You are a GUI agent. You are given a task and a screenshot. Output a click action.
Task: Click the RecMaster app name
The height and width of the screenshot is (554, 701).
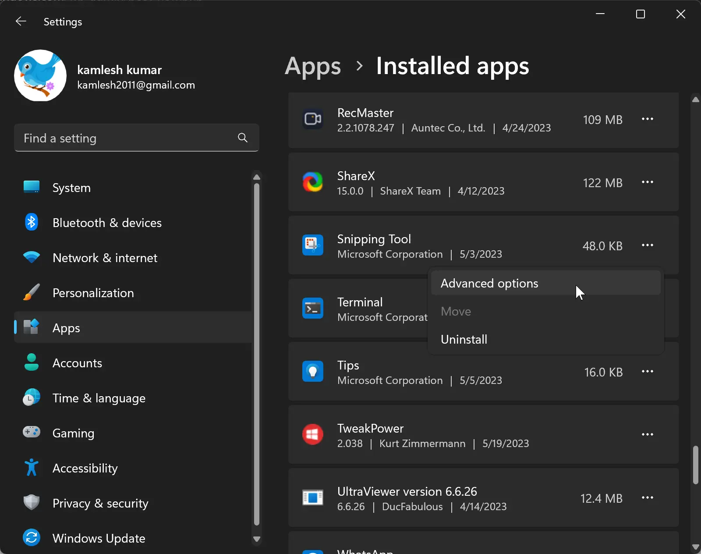click(x=365, y=113)
